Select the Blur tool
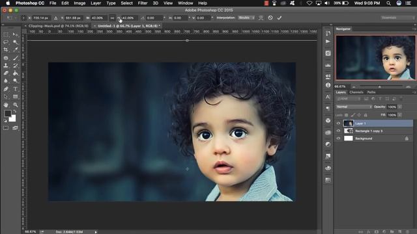The image size is (417, 234). coord(6,81)
